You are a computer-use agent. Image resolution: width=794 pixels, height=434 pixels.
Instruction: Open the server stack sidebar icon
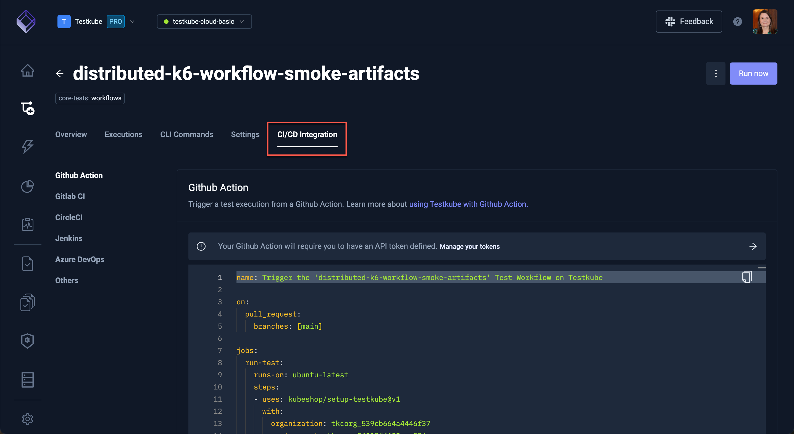[27, 380]
